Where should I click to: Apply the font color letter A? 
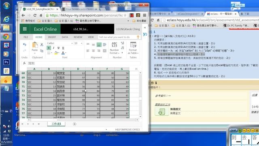63,53
